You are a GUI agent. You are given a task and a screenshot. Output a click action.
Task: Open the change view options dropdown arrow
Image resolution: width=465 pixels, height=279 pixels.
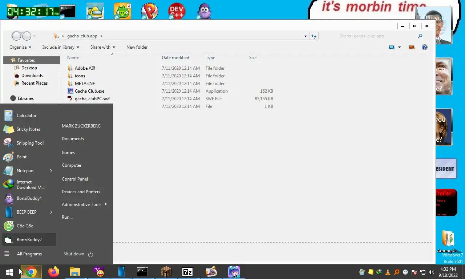coord(399,47)
